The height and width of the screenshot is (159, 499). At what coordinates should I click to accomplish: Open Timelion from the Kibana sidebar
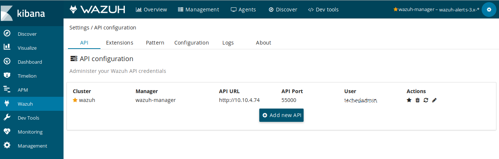27,76
